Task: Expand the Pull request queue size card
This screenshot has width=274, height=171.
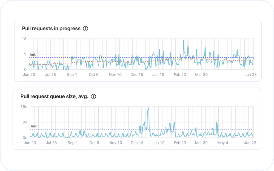Action: click(137, 118)
